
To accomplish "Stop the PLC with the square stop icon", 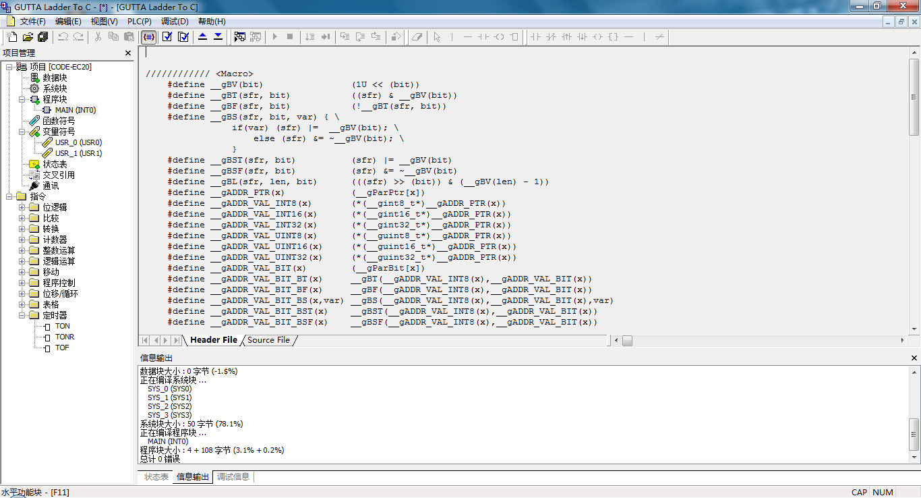I will click(x=290, y=36).
